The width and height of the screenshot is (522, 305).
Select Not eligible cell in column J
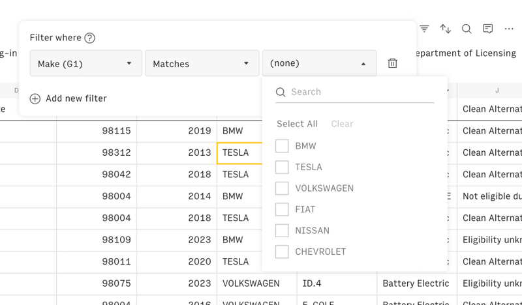490,197
